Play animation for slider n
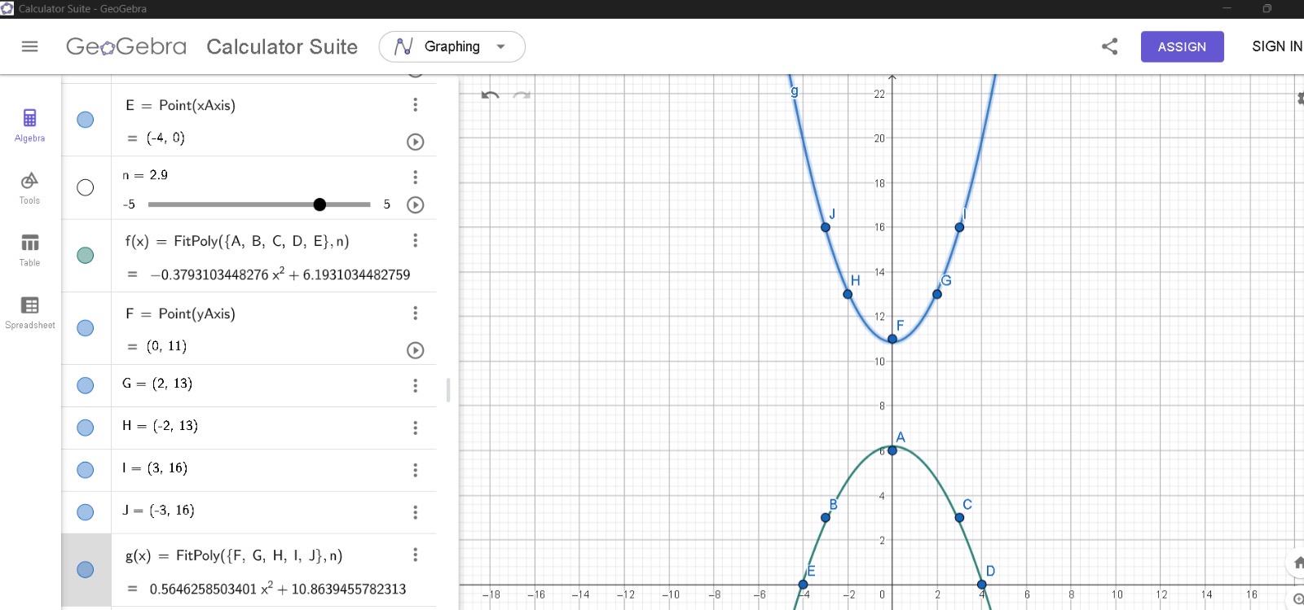 tap(415, 204)
